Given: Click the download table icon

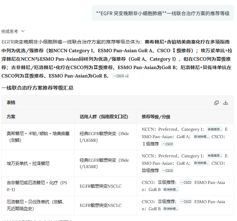Looking at the screenshot, I should click(226, 103).
